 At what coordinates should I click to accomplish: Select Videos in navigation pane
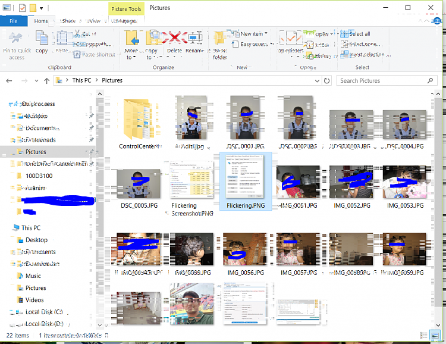(34, 300)
